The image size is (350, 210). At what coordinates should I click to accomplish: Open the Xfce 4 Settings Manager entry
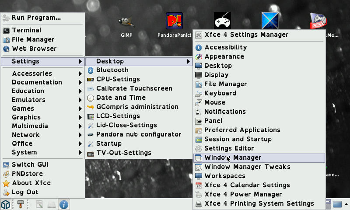(246, 35)
